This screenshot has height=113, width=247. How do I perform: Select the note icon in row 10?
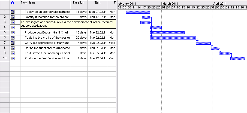click(13, 59)
